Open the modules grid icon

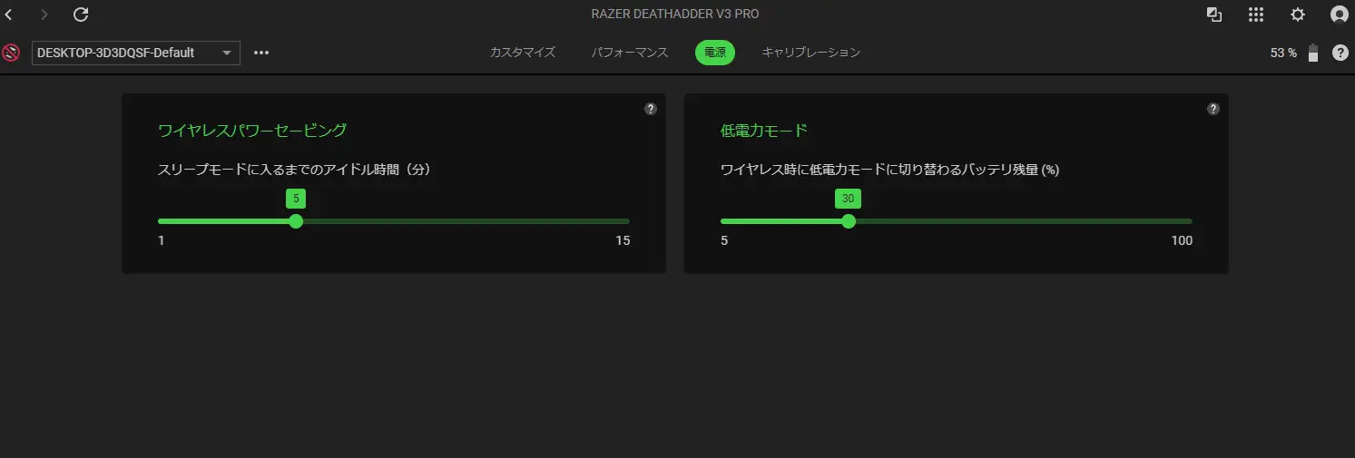click(1256, 15)
